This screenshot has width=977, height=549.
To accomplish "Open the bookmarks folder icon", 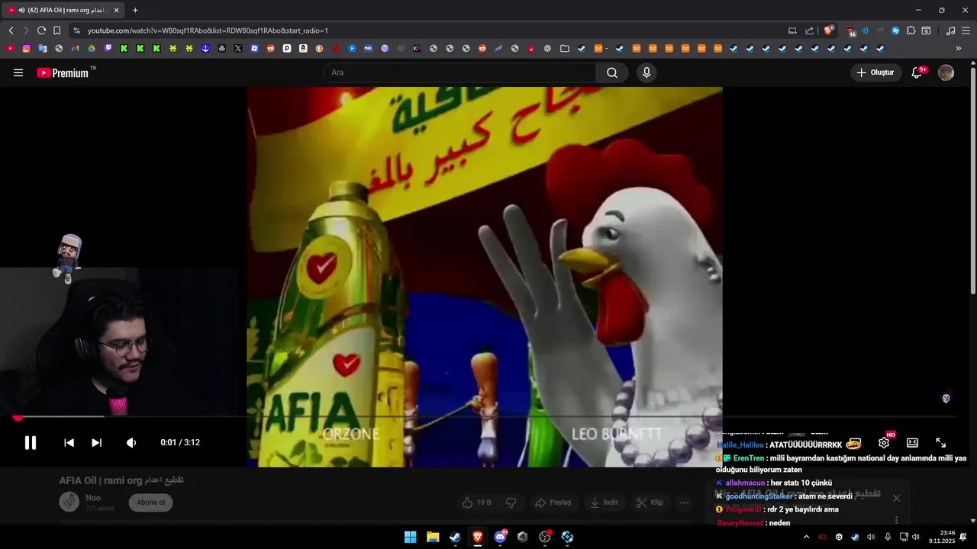I will click(x=565, y=48).
